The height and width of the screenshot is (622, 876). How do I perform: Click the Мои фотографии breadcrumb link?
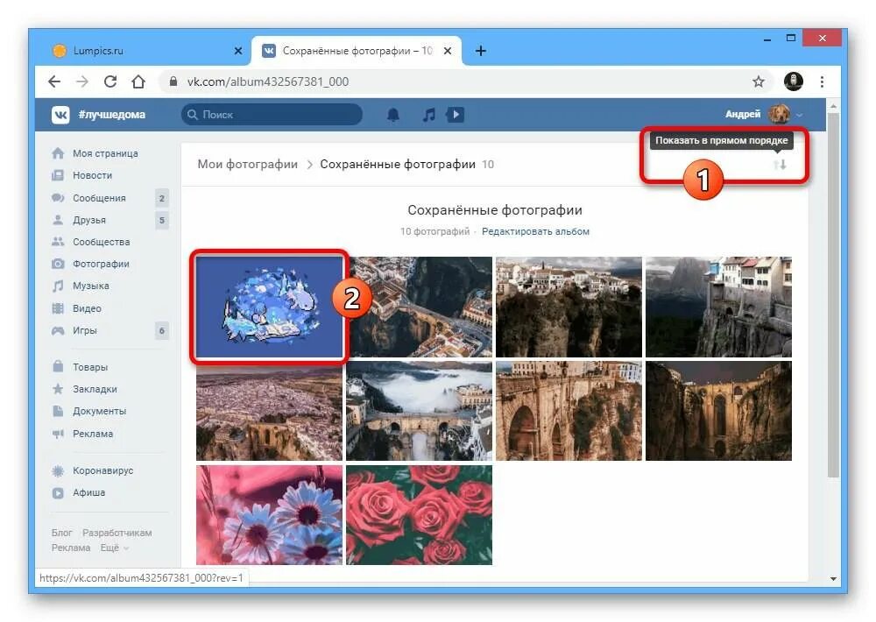coord(248,165)
